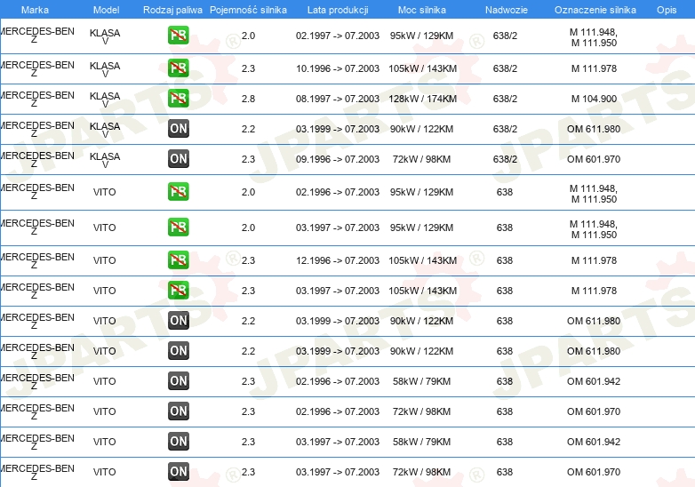Click "OM 601.942" in Vito row dated 03.1997
The image size is (695, 487).
point(594,442)
